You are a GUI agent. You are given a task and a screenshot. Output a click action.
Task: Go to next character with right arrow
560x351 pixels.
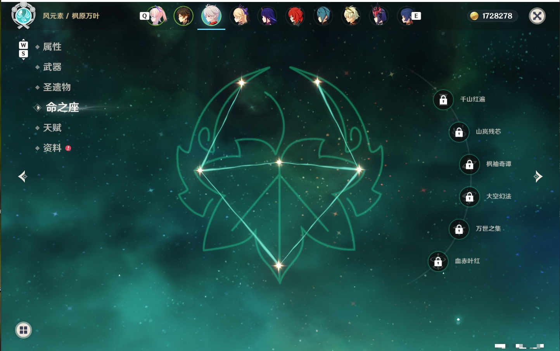(538, 176)
